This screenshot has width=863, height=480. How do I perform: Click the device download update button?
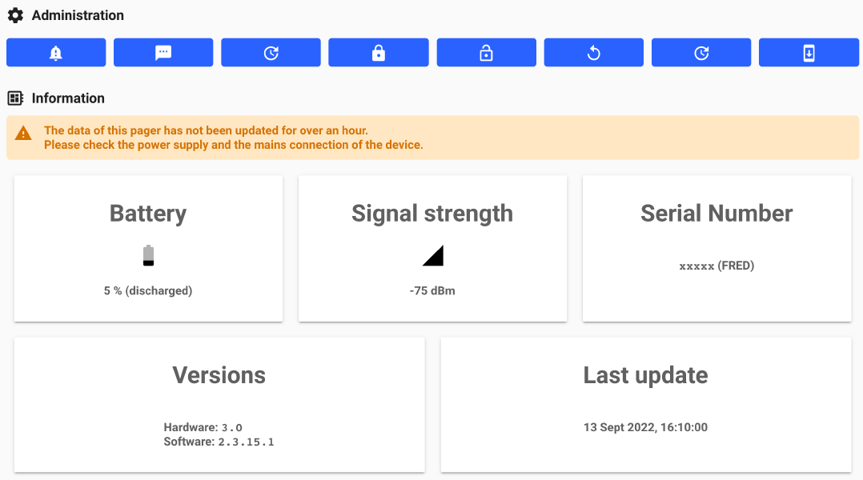coord(809,53)
